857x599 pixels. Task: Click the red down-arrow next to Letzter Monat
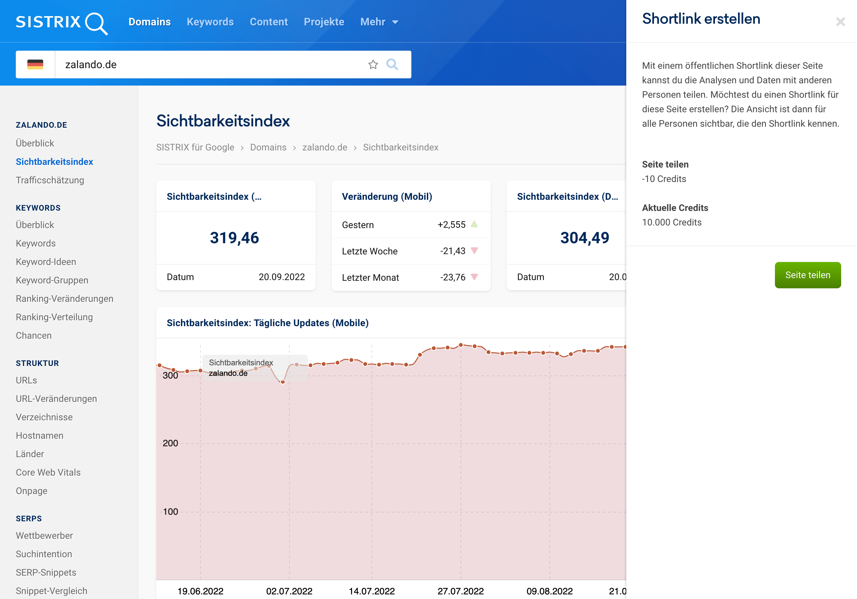474,277
